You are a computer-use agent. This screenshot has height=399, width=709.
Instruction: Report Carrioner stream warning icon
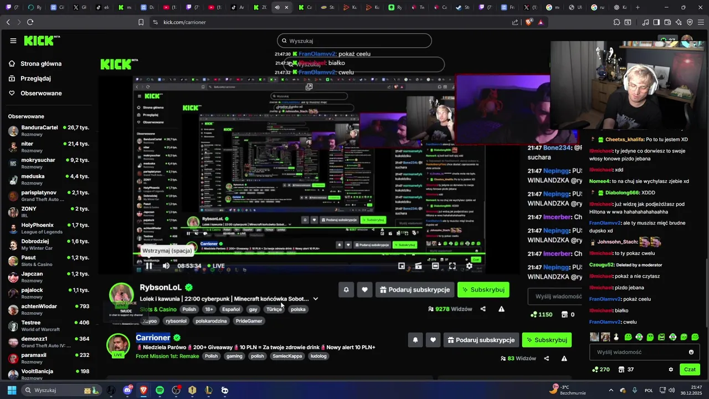[564, 359]
